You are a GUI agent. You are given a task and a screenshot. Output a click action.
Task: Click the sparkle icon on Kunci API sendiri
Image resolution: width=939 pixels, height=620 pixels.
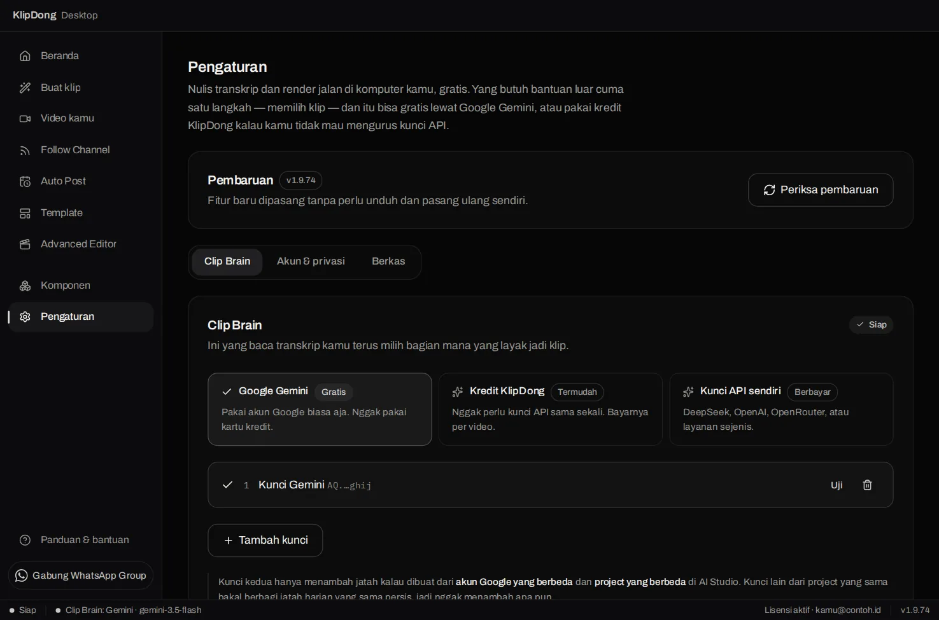tap(688, 392)
